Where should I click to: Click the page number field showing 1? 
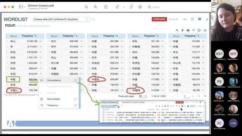(x=187, y=96)
